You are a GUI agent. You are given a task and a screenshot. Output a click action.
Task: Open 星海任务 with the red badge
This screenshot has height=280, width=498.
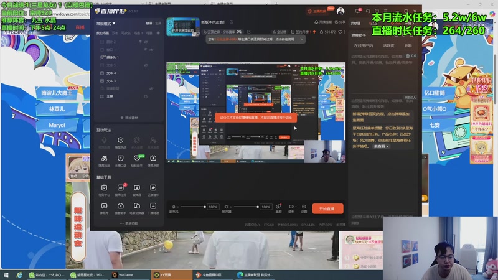(x=120, y=190)
